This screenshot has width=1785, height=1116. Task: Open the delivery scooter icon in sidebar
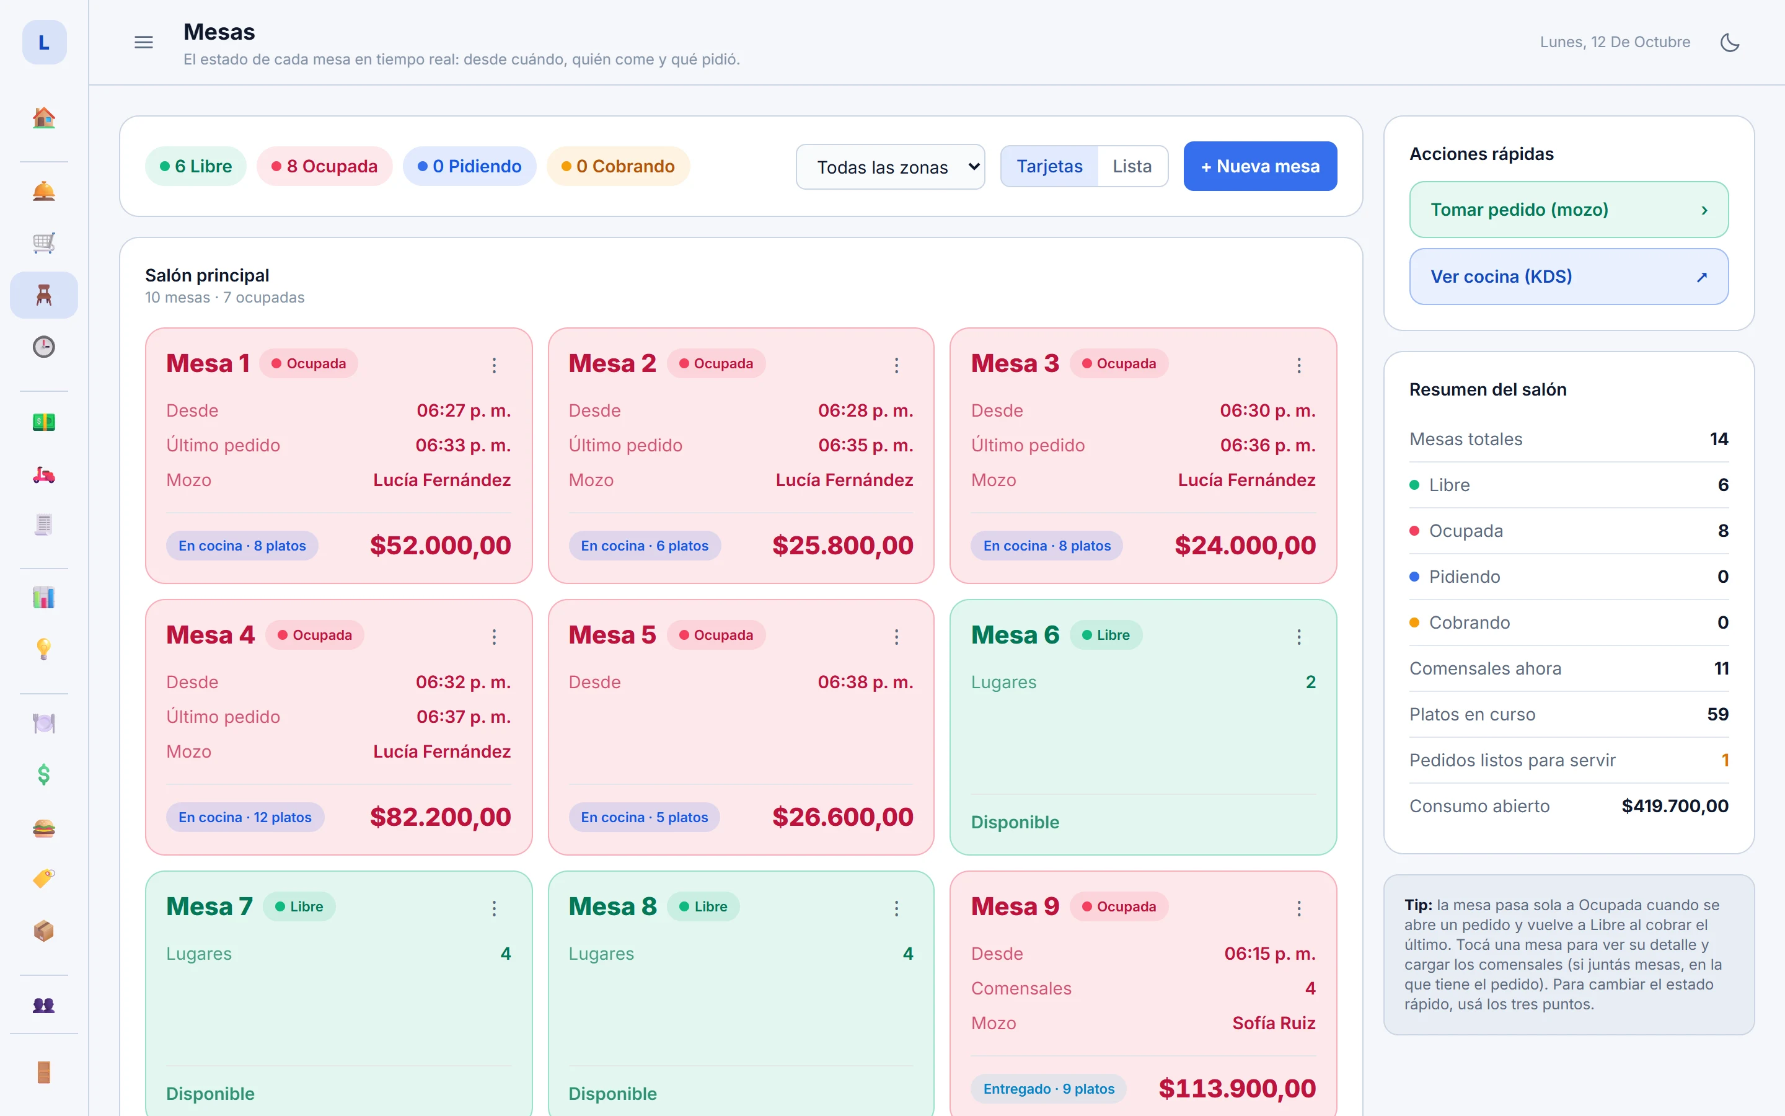tap(43, 474)
